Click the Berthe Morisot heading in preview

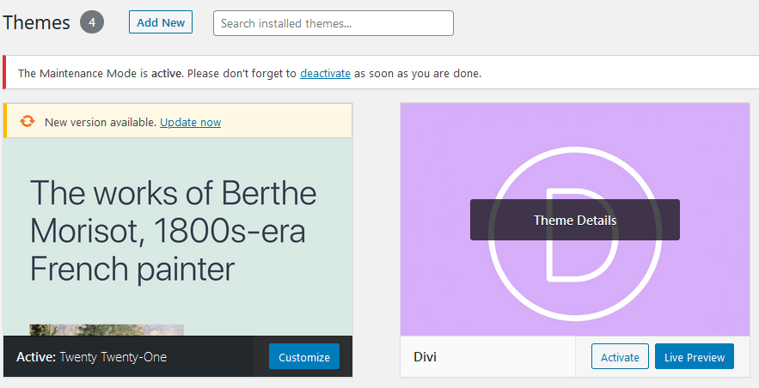[x=174, y=230]
